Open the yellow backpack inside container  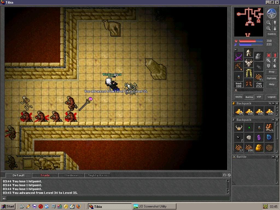(259, 148)
